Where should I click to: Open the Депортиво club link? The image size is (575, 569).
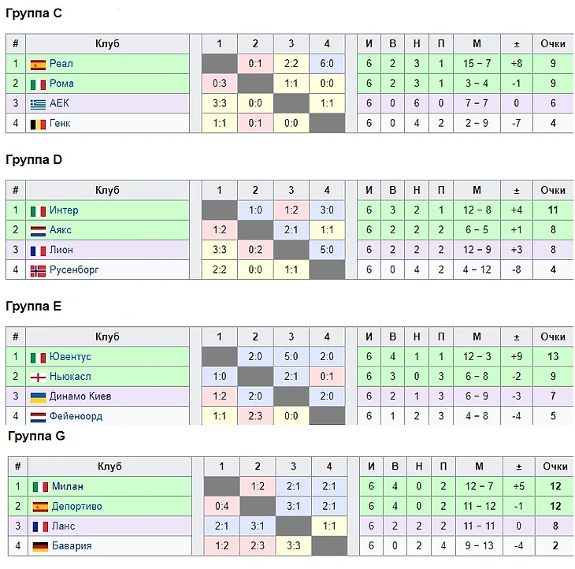pos(76,507)
